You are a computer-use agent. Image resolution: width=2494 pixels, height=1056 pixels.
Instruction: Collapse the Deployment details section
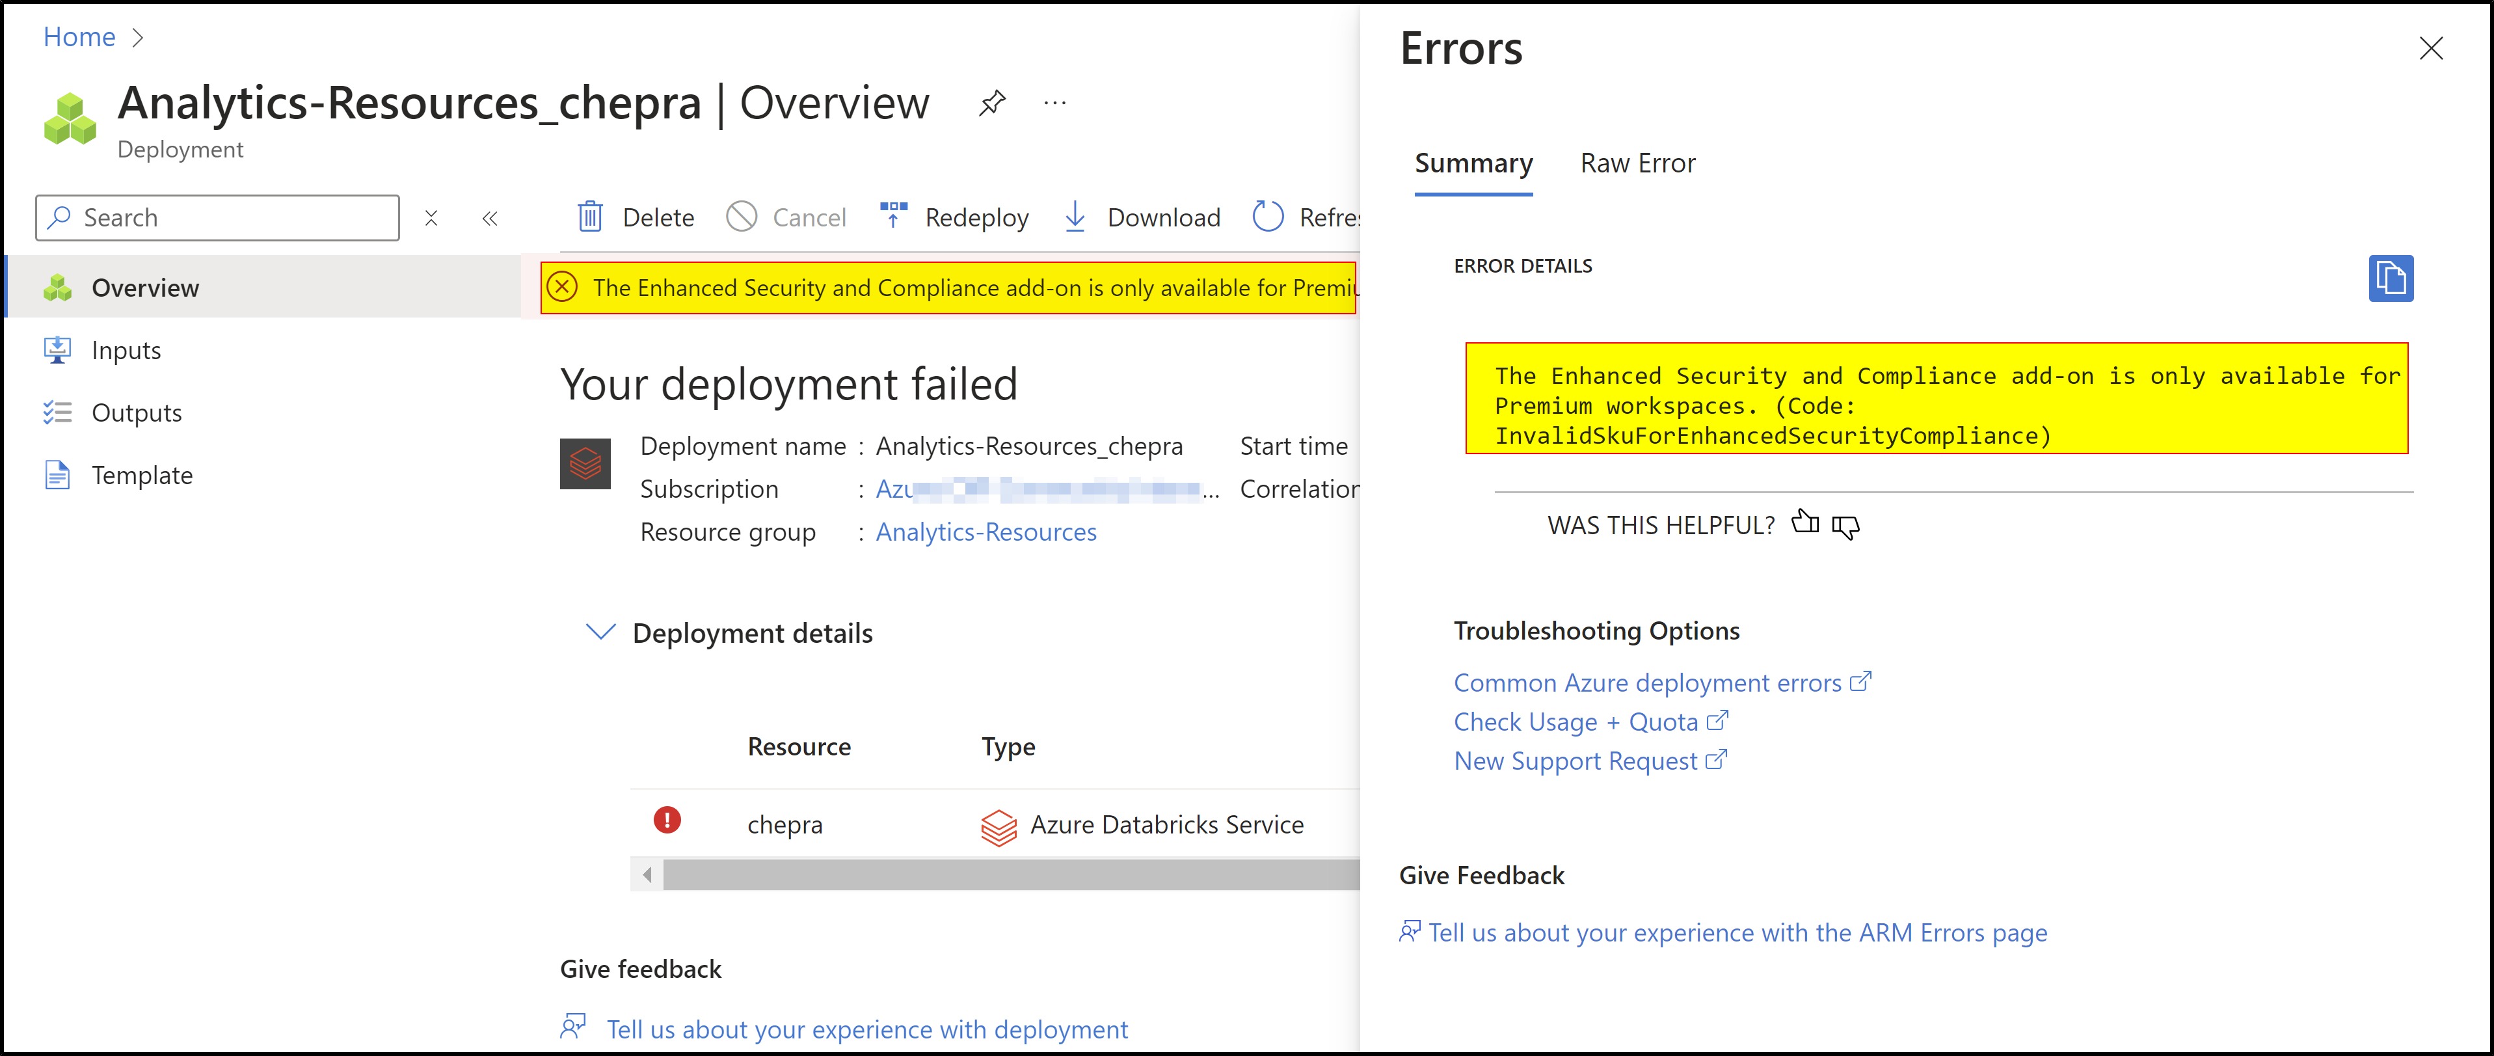point(600,632)
